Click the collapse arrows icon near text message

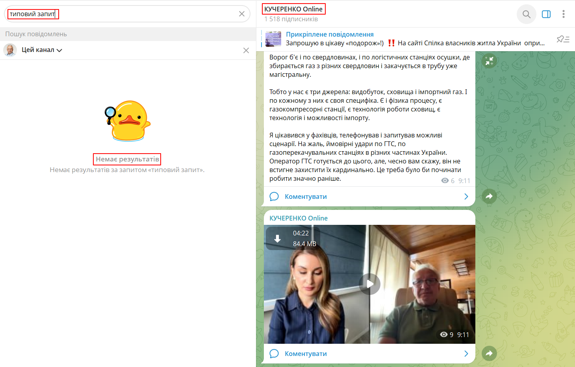click(489, 61)
